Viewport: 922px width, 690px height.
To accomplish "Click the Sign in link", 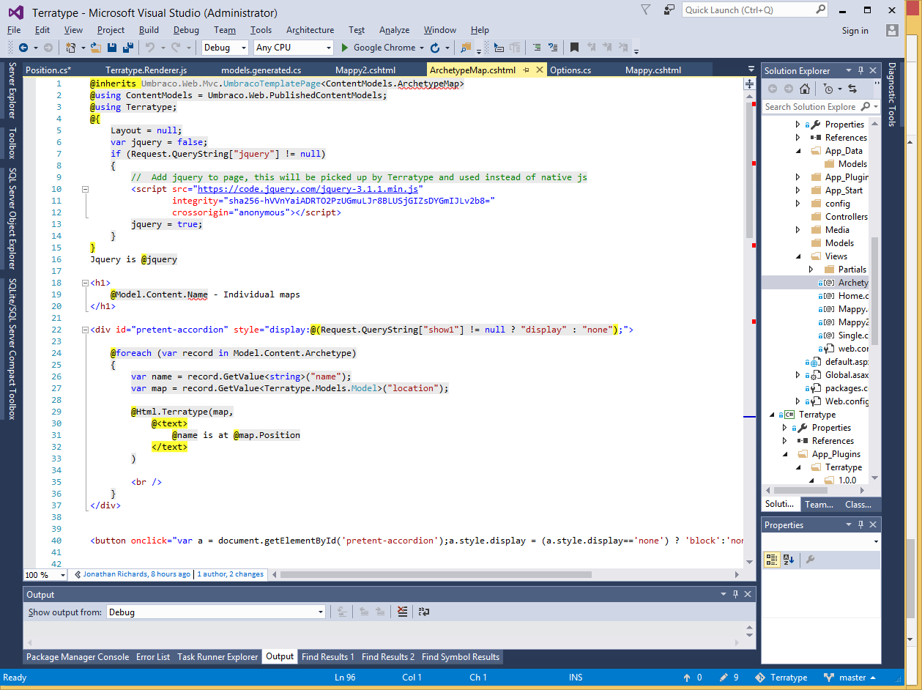I will point(855,31).
